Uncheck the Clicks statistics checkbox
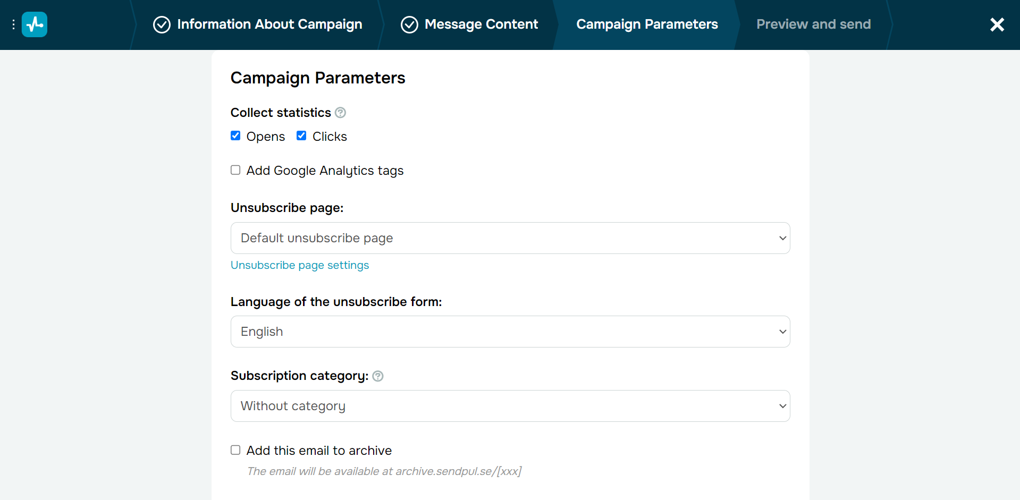 point(301,136)
